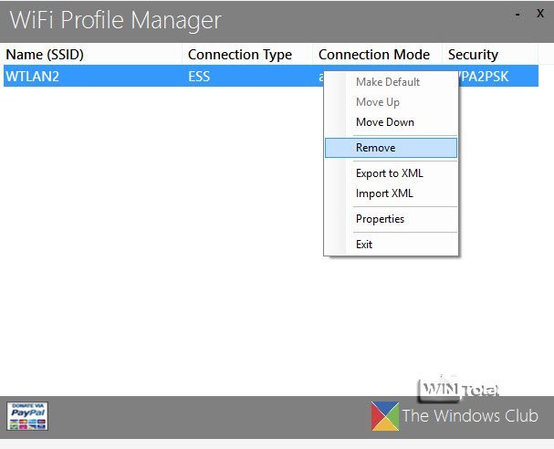The image size is (554, 449).
Task: Remove the selected WiFi profile
Action: (x=375, y=148)
